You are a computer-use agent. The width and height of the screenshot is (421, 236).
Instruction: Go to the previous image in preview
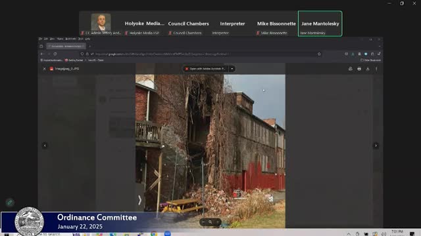(x=45, y=146)
